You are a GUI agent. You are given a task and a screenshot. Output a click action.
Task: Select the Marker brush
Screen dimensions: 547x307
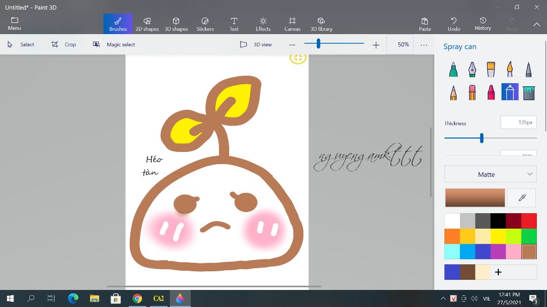click(453, 69)
